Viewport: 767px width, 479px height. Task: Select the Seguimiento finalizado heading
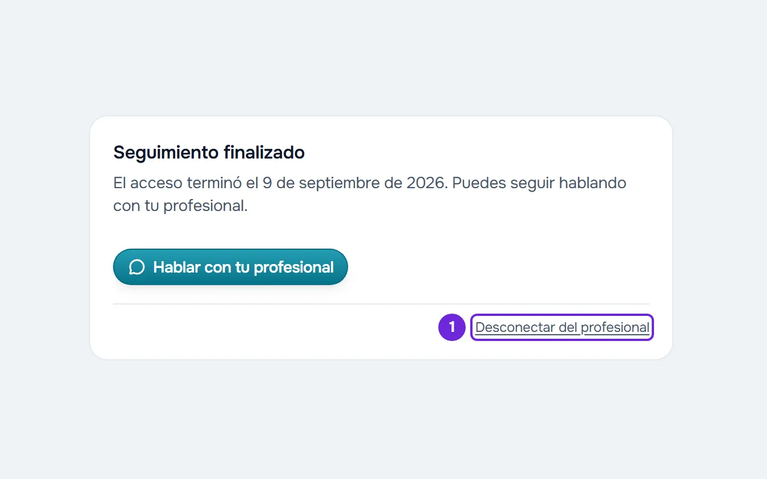[x=209, y=152]
